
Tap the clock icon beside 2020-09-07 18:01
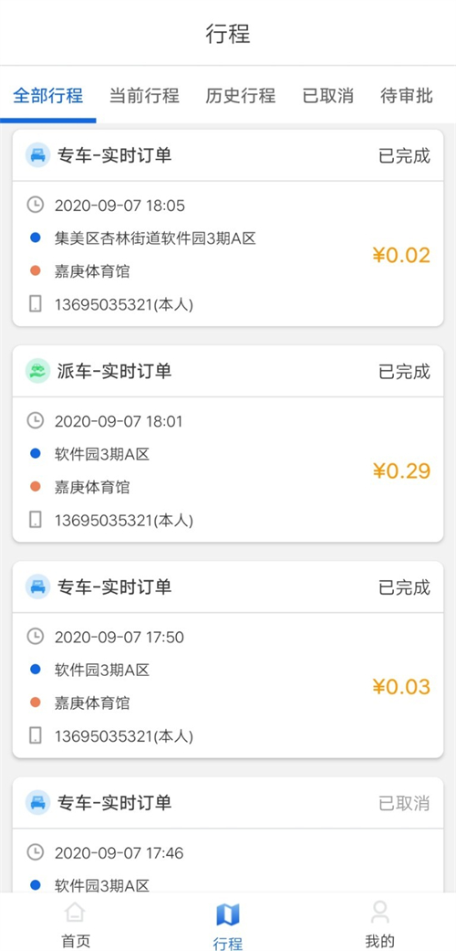coord(36,420)
